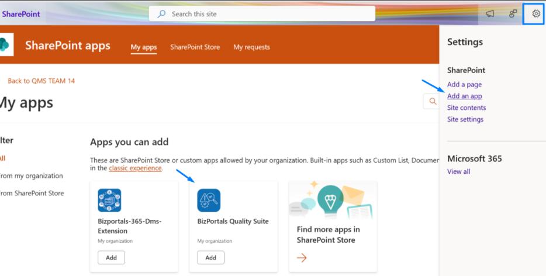Click Find more apps in SharePoint Store
This screenshot has width=546, height=276.
[328, 234]
